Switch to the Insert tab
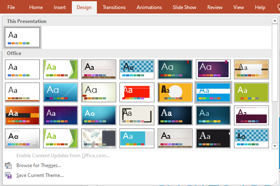Screen dimensions: 280x186 60,7
